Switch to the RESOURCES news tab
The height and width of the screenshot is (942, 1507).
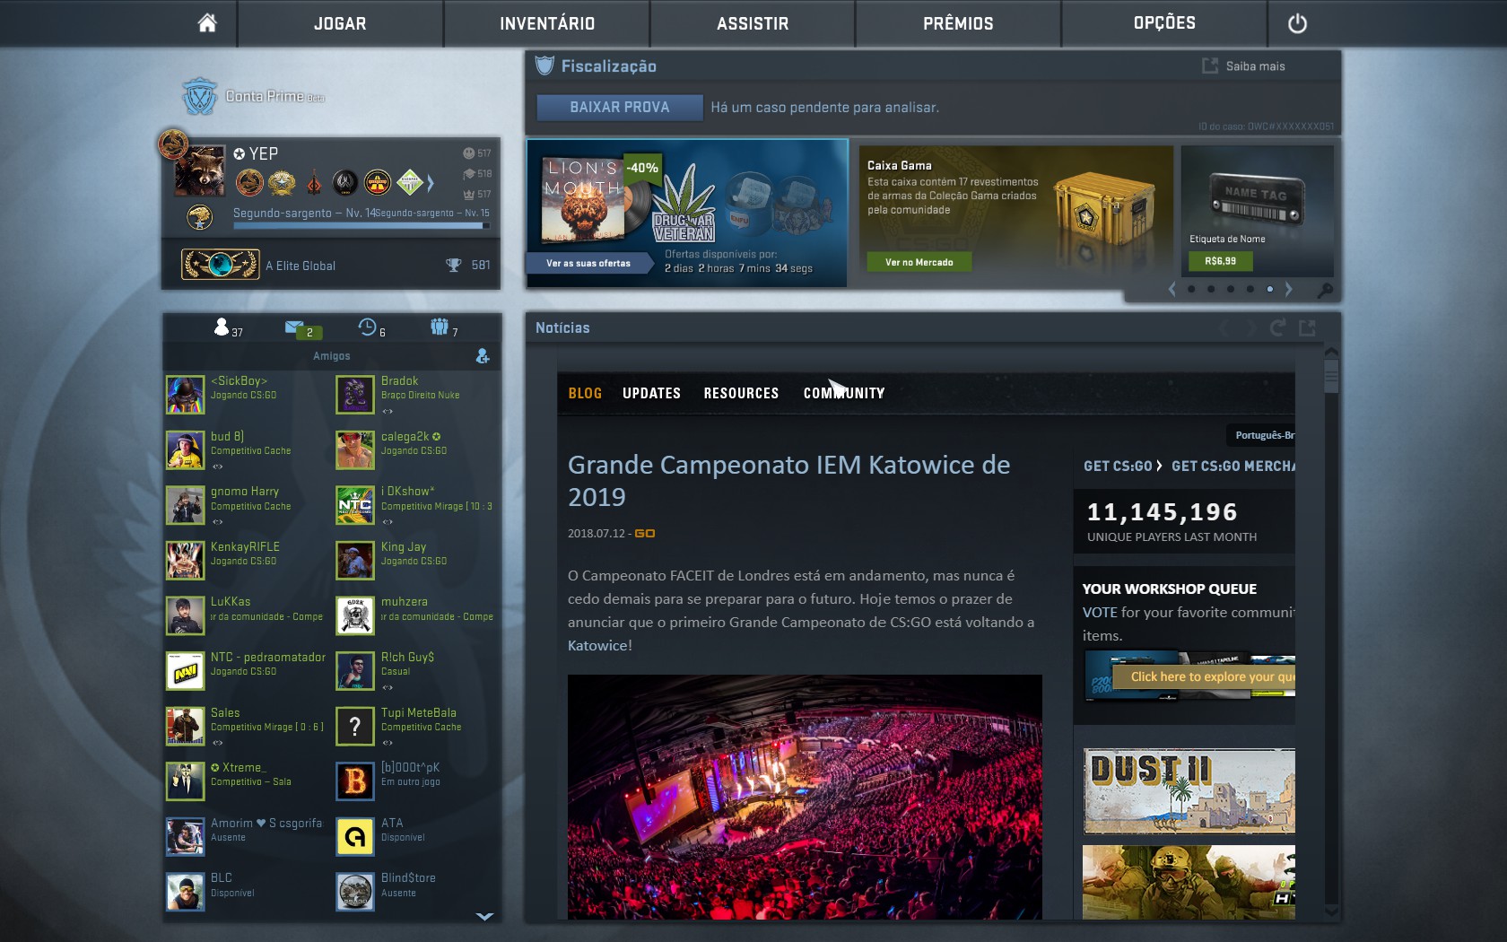[x=741, y=393]
